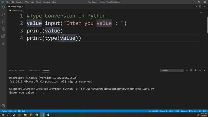Open the '2: Code' terminal selector dropdown
This screenshot has height=117, width=208.
pyautogui.click(x=172, y=71)
